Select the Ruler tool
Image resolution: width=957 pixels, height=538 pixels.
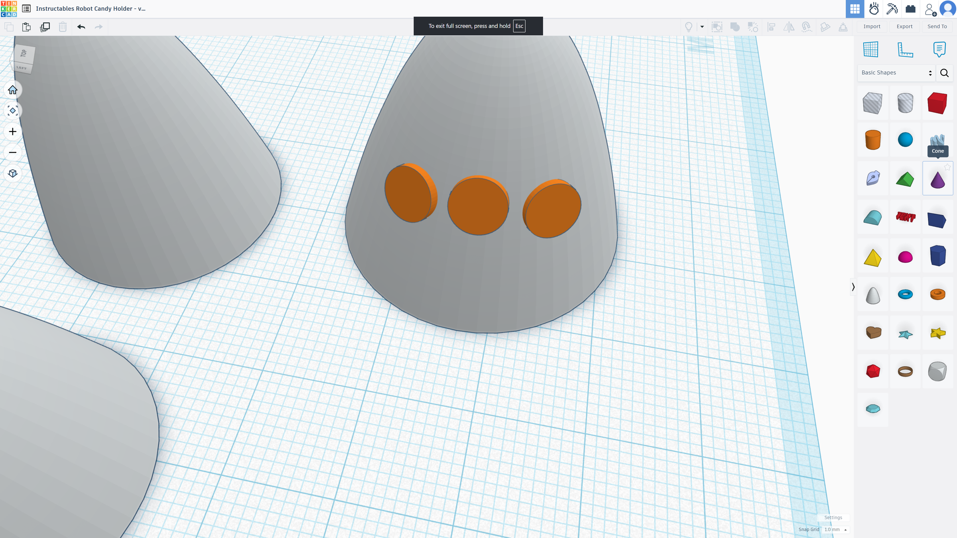pos(905,49)
